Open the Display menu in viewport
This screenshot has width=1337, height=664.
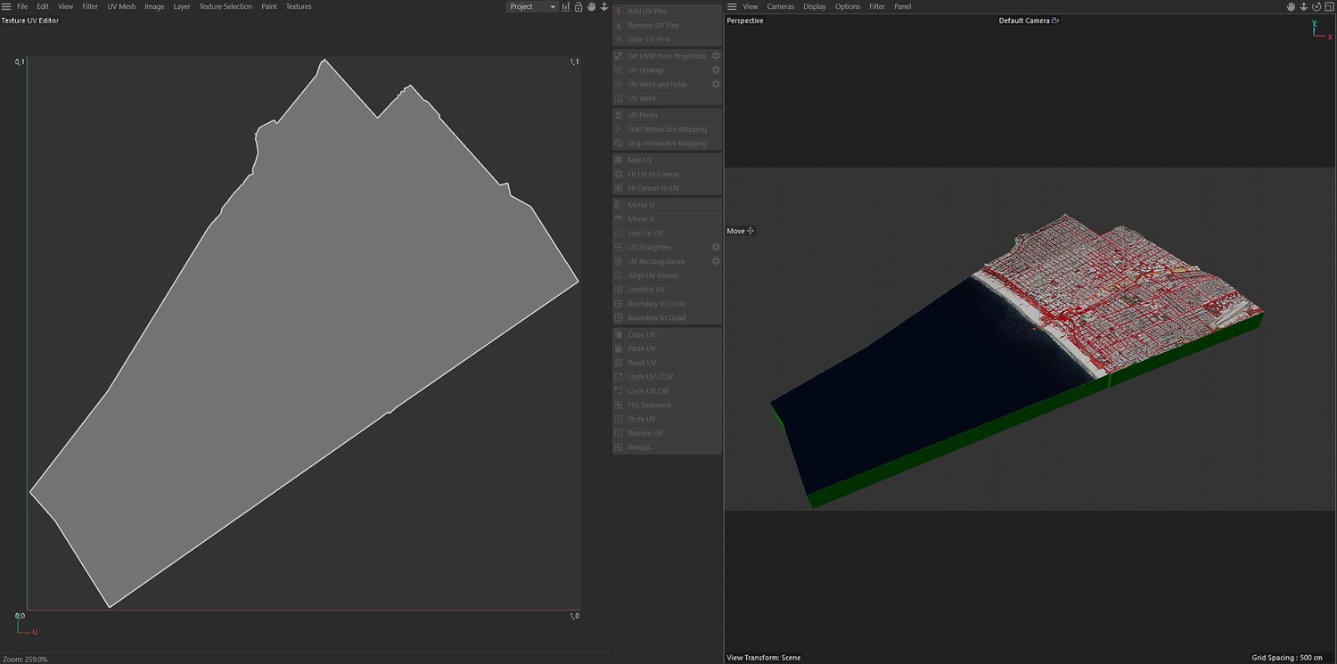click(x=815, y=6)
